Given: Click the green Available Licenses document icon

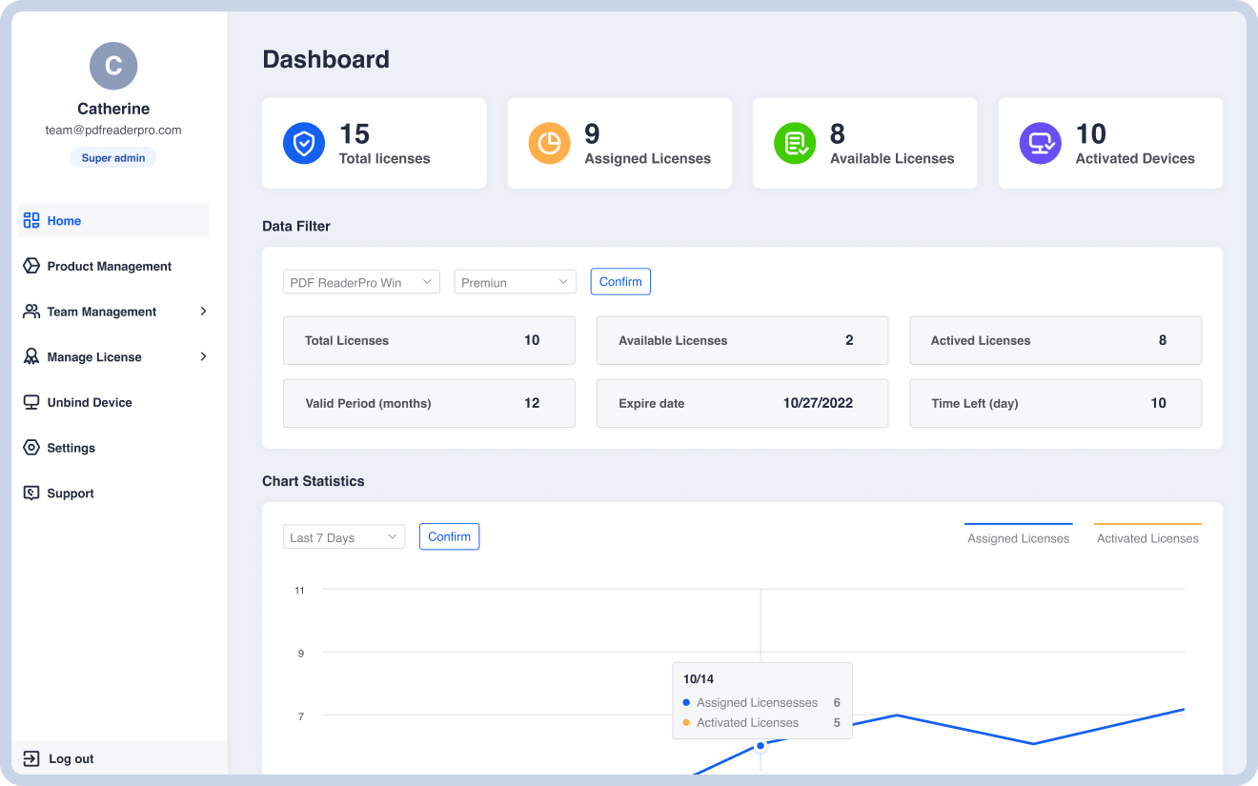Looking at the screenshot, I should pos(795,144).
